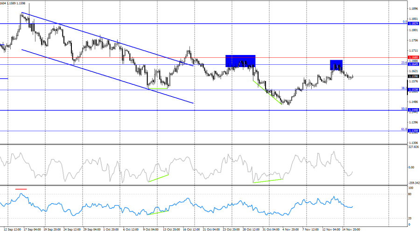Click the 1.1649 Fibonacci level price tag
This screenshot has height=233, width=420.
tap(413, 64)
